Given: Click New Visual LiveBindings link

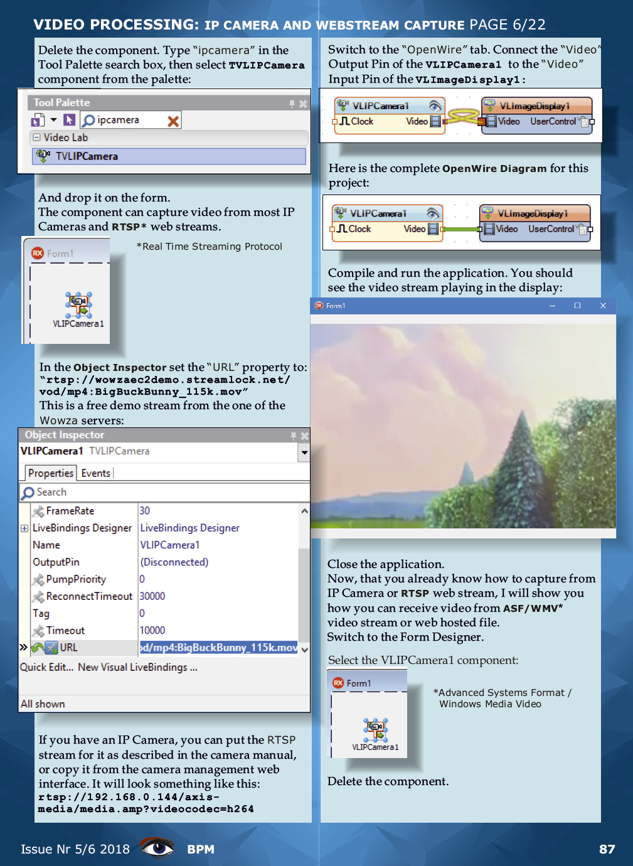Looking at the screenshot, I should 138,667.
